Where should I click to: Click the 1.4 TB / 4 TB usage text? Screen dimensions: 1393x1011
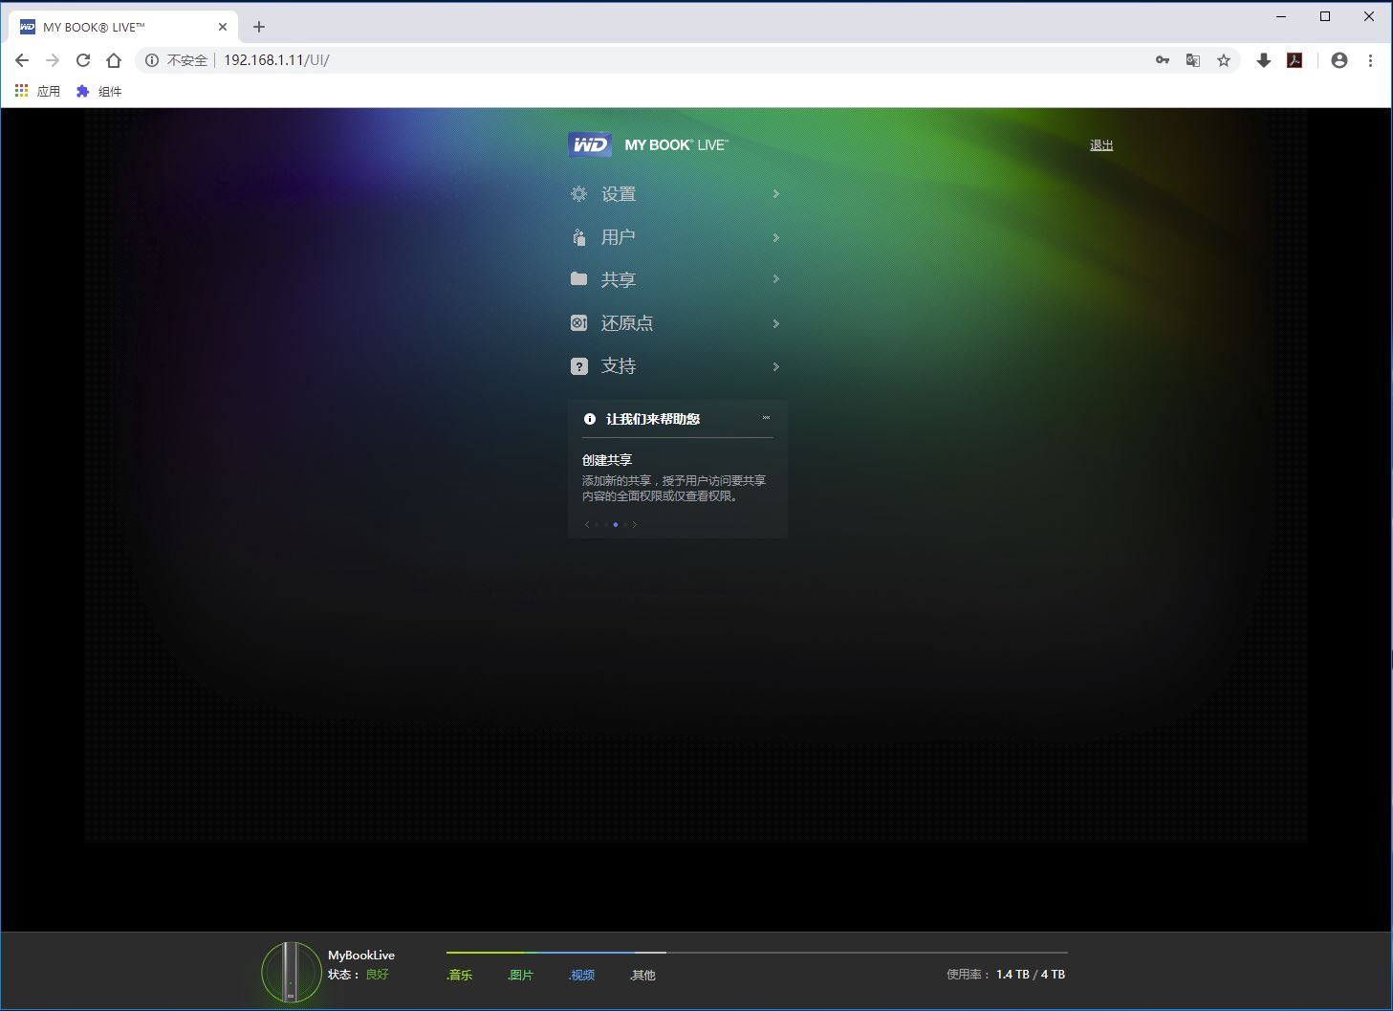(1031, 975)
